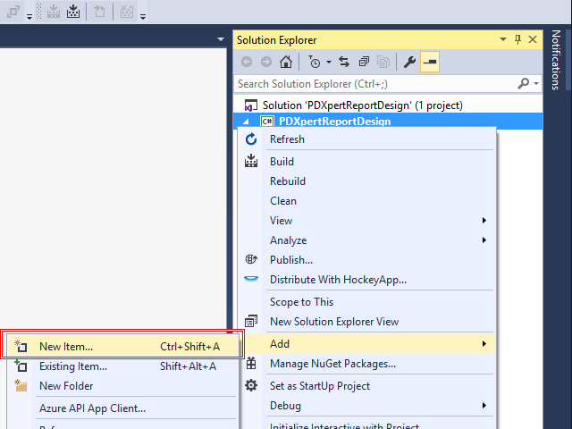
Task: Select New Folder in Add submenu
Action: click(123, 386)
